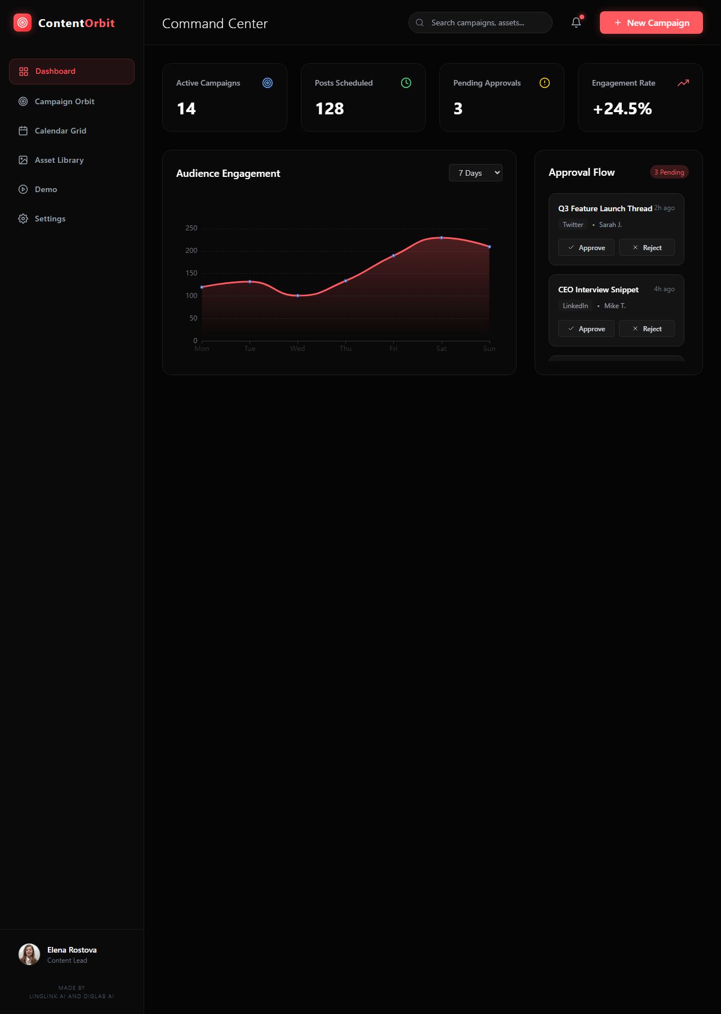Open the notifications bell
The image size is (721, 1014).
576,23
